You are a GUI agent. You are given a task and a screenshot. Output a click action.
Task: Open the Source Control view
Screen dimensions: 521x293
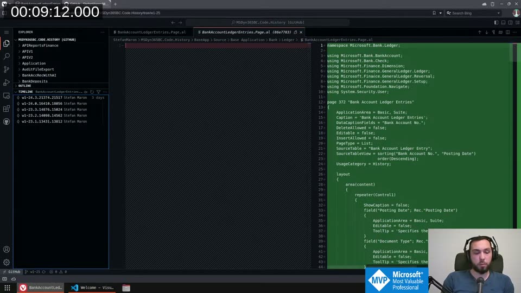(7, 69)
